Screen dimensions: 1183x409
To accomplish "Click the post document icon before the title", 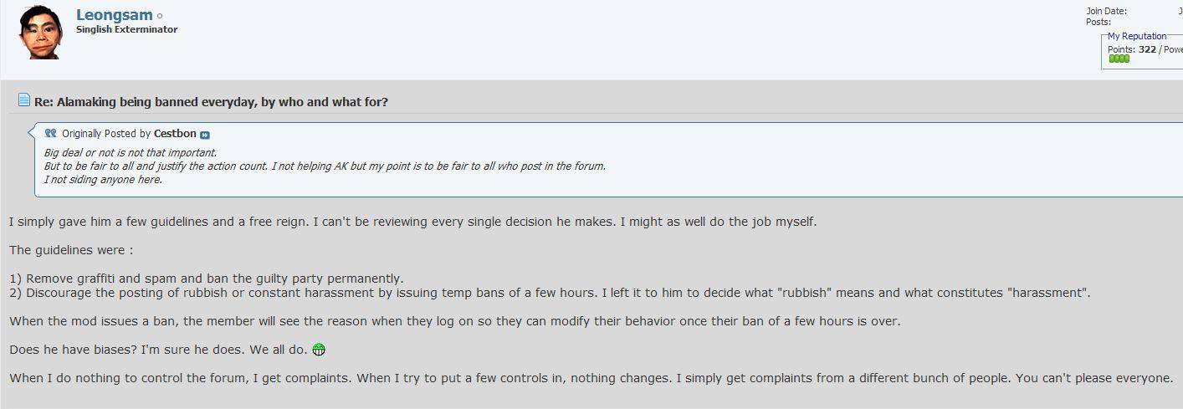I will coord(24,100).
